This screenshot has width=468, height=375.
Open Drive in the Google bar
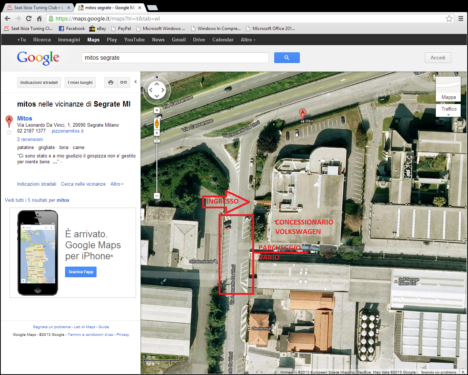(x=199, y=40)
